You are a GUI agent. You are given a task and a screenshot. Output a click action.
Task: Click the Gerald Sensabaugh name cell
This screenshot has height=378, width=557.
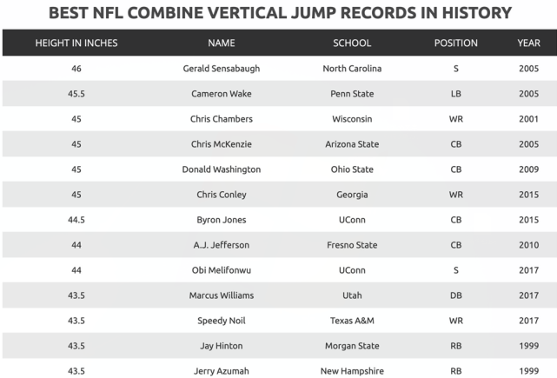pyautogui.click(x=222, y=69)
